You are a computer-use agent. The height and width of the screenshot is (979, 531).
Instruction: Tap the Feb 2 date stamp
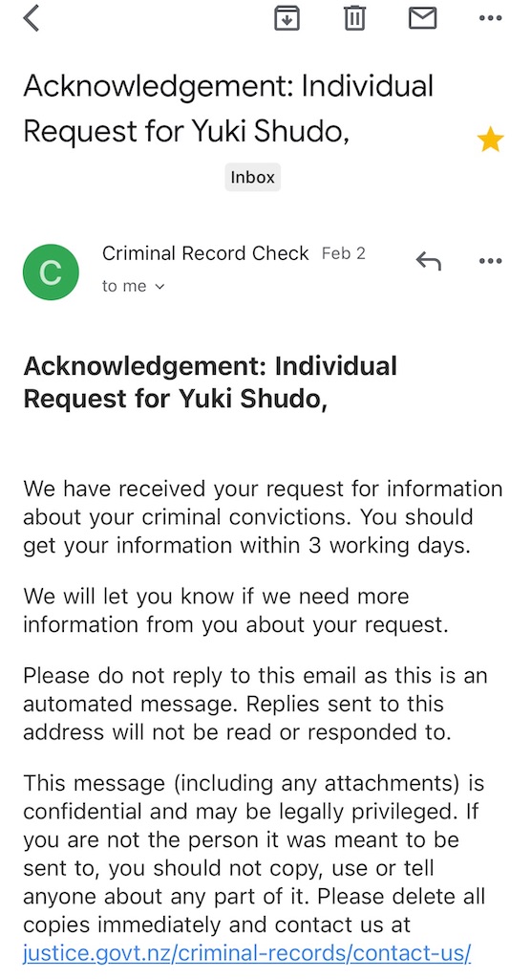[344, 253]
